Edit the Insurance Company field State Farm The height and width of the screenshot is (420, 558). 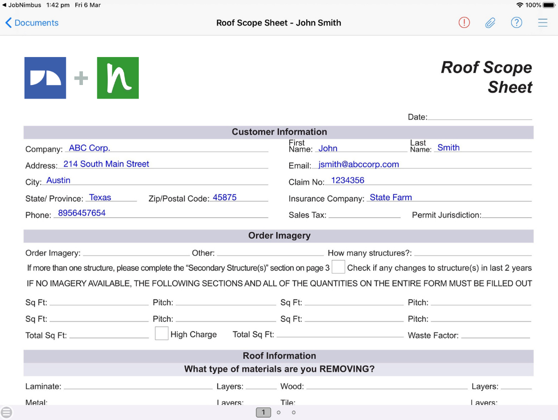[x=449, y=197]
